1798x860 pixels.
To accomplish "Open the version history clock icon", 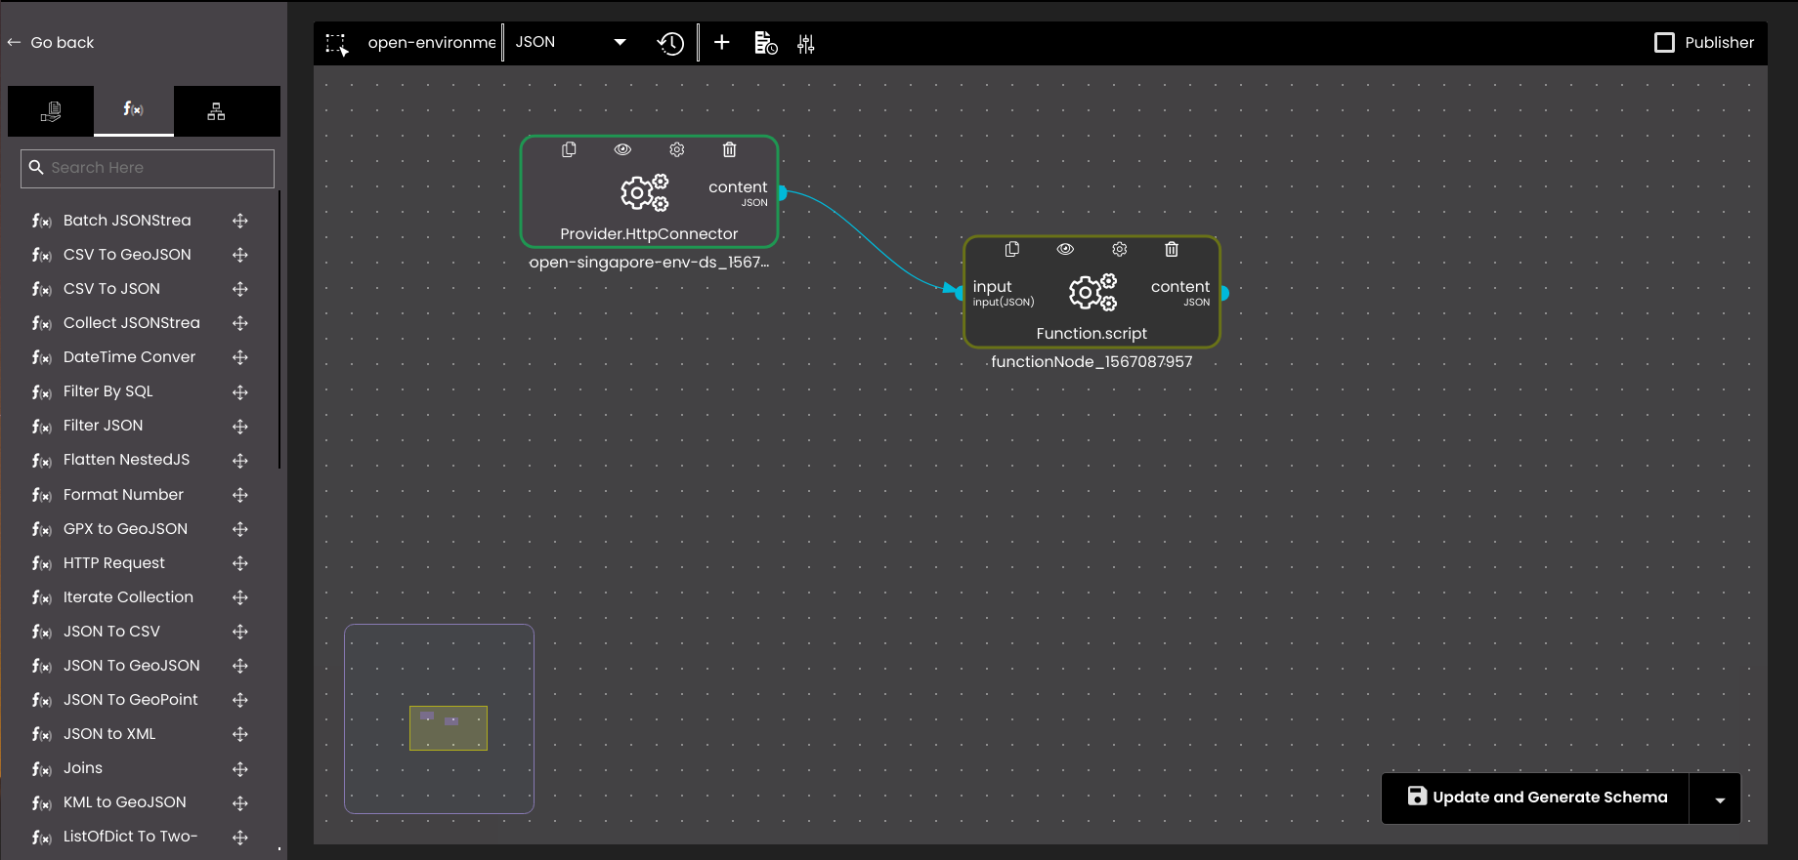I will click(x=670, y=43).
